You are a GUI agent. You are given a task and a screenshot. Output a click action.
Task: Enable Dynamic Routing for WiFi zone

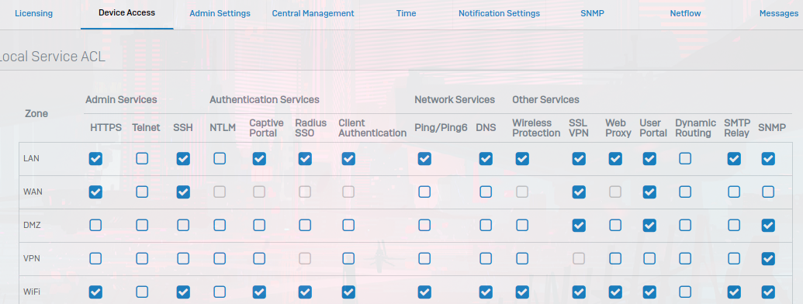(685, 292)
